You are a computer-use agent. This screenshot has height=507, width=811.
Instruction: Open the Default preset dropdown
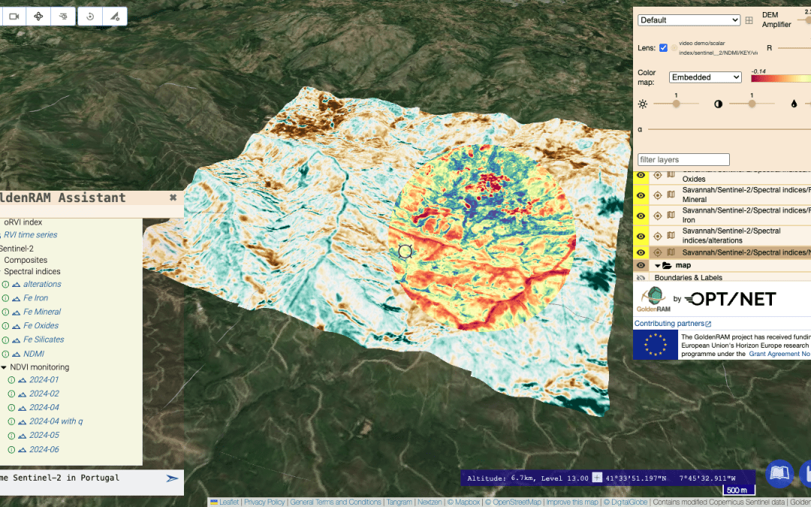(x=689, y=20)
